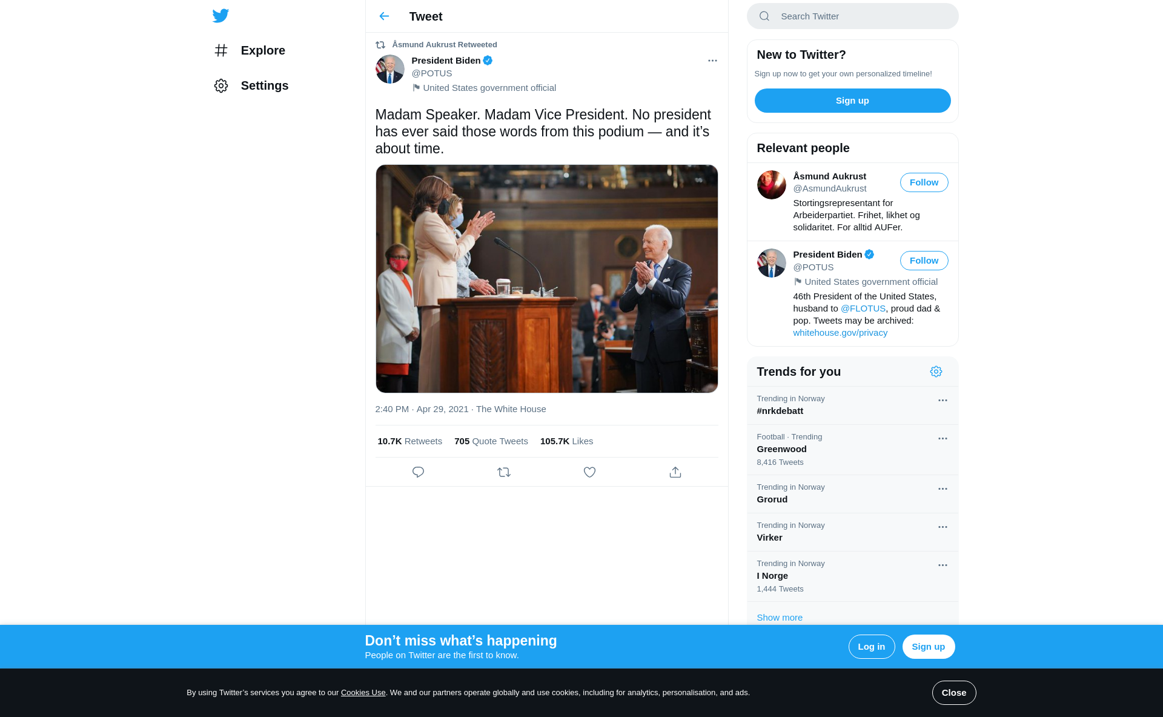
Task: Close the cookie notice
Action: pyautogui.click(x=953, y=693)
